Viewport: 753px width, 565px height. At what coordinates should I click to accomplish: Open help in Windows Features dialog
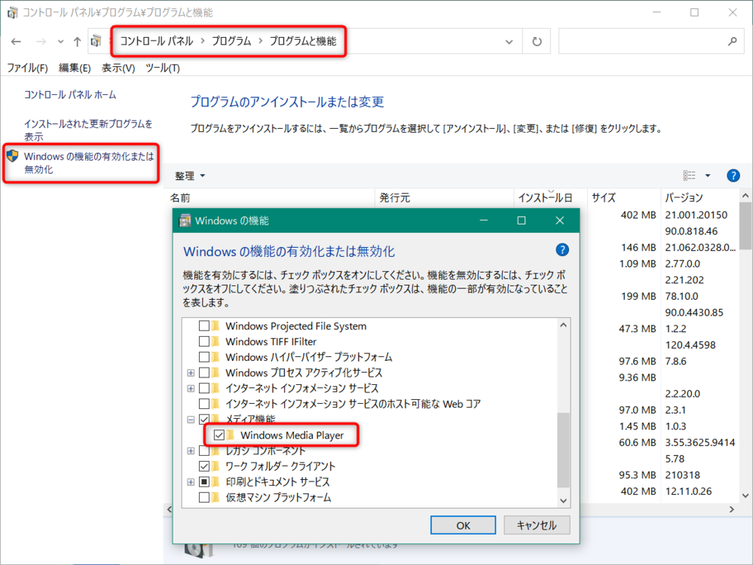pyautogui.click(x=562, y=249)
